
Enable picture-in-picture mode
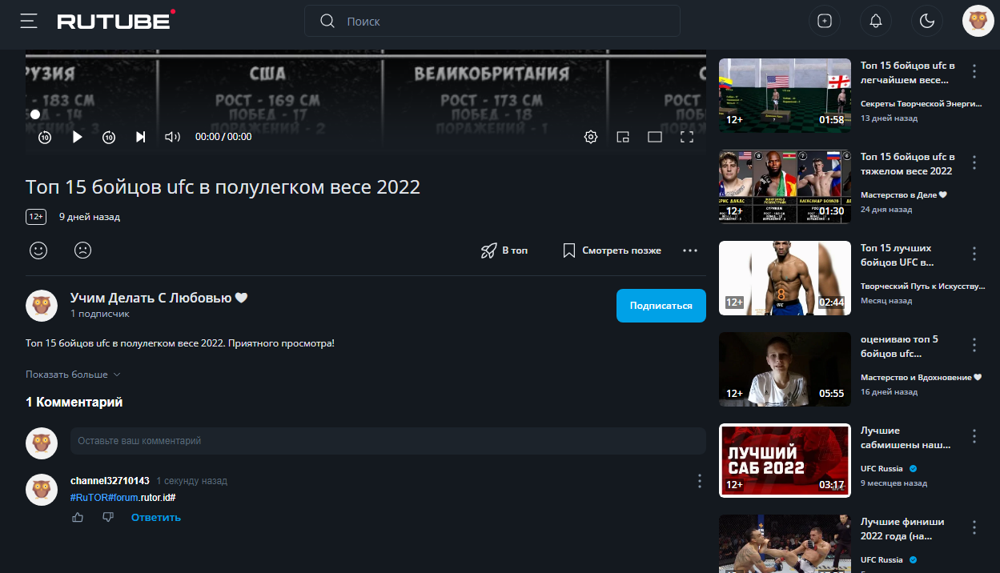623,137
